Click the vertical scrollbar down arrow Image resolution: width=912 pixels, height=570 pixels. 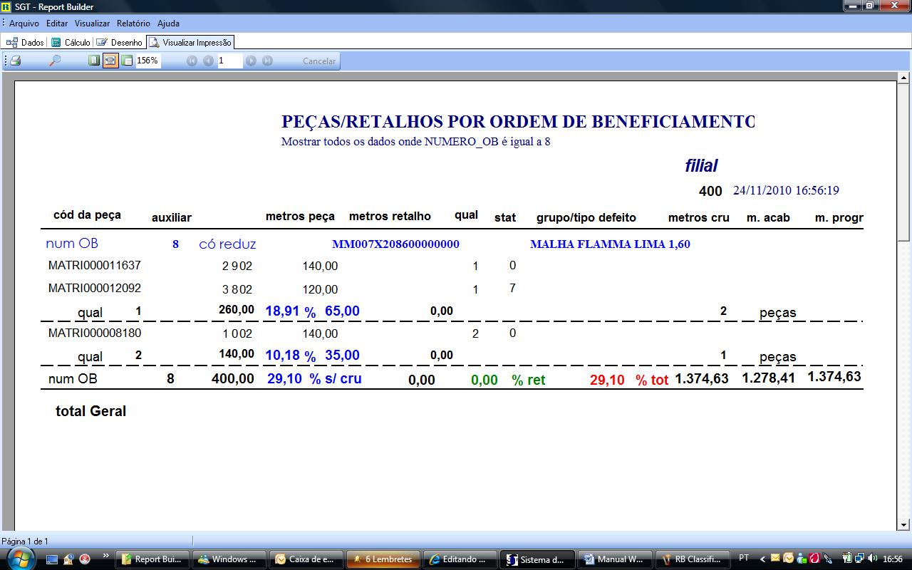903,525
